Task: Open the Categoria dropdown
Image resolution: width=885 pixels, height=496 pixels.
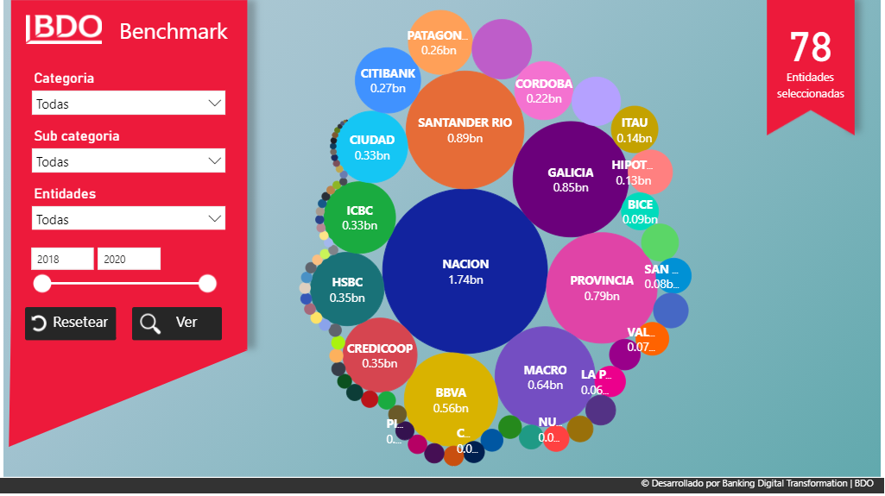Action: pyautogui.click(x=128, y=104)
